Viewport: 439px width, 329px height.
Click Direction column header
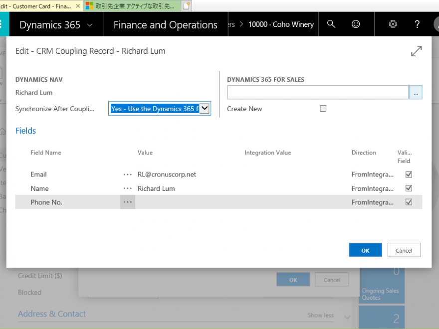[x=364, y=153]
